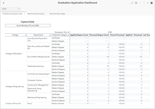The height and width of the screenshot is (109, 155).
Task: Select the College of Education cell
Action: tap(16, 54)
